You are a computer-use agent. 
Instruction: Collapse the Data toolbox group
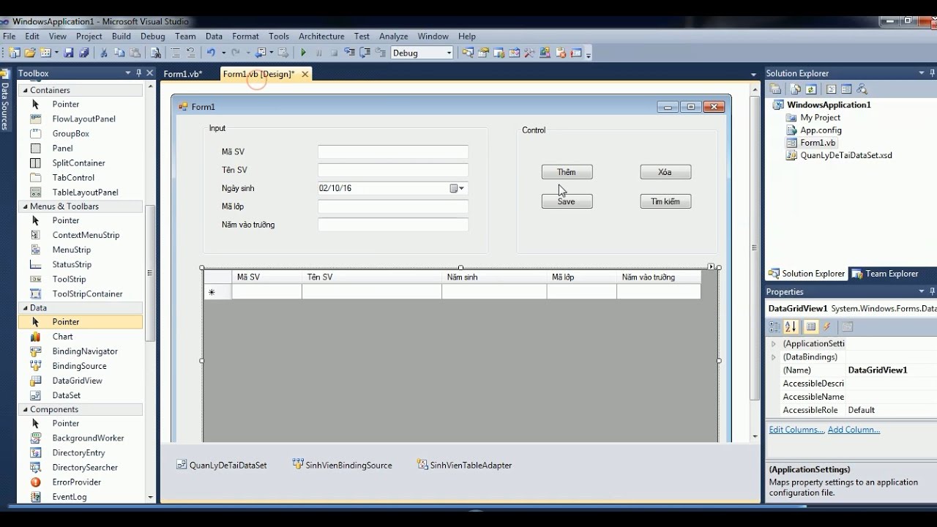25,308
